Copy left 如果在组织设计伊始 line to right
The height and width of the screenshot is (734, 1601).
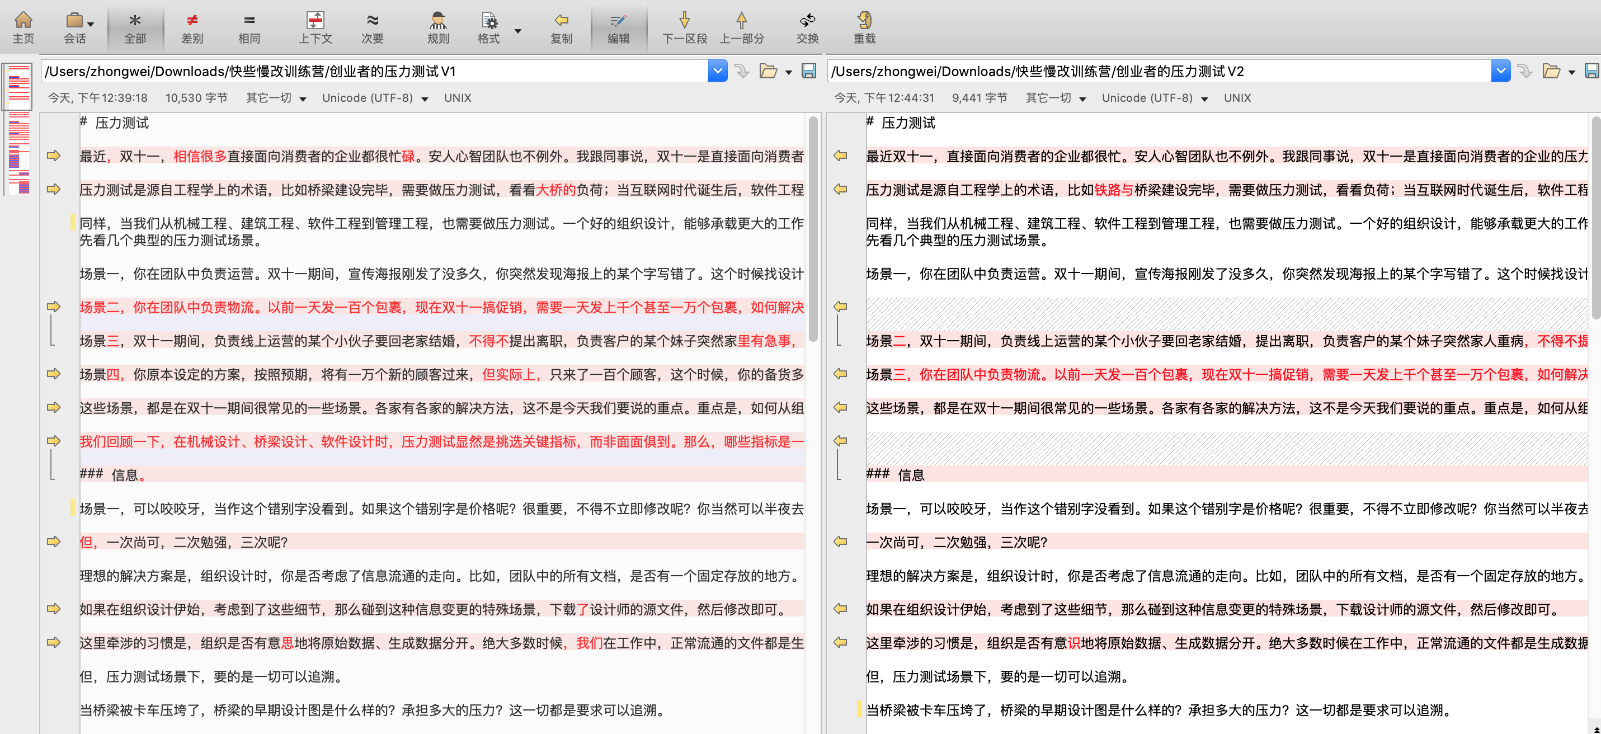pos(54,609)
